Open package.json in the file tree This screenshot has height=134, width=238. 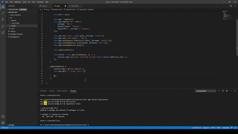tap(15, 37)
